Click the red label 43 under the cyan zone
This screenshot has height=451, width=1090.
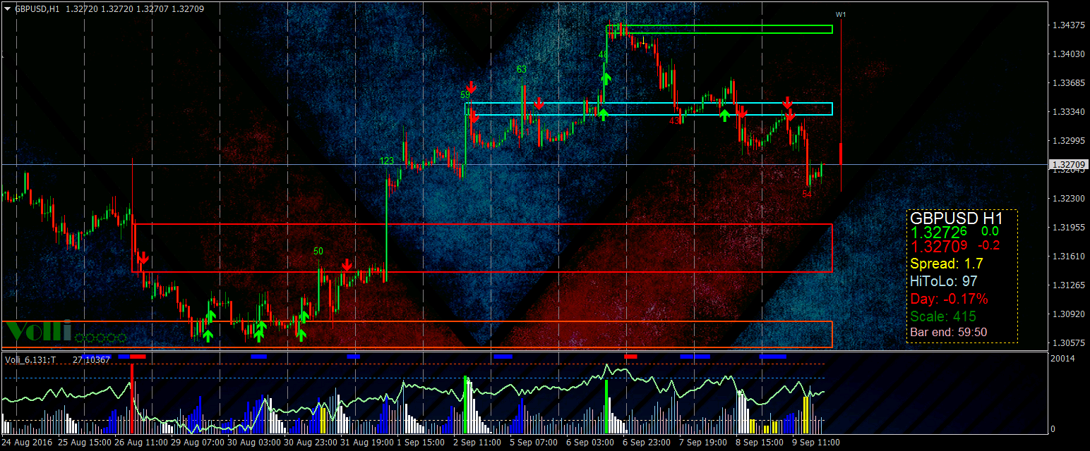(674, 121)
